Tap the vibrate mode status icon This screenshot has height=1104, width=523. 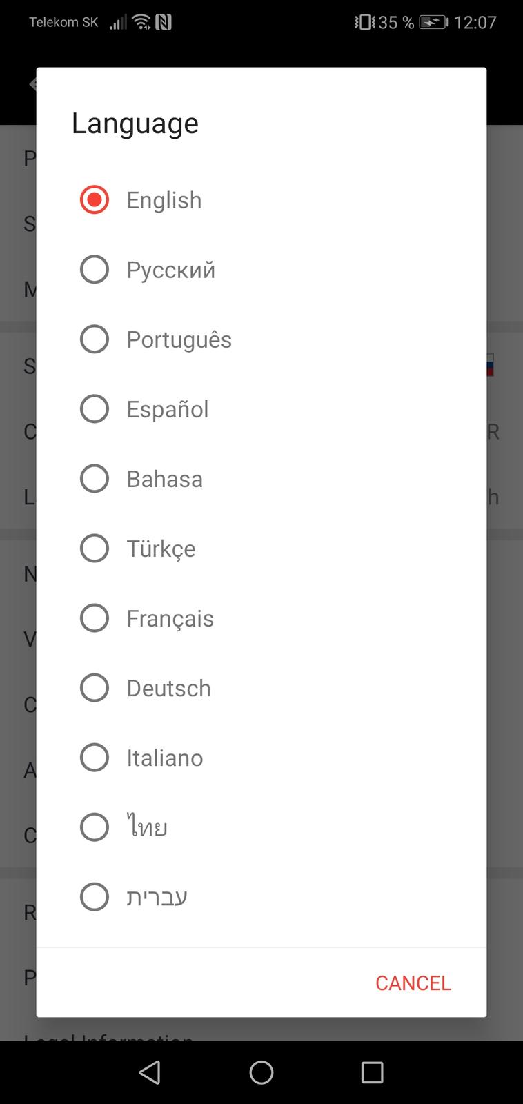click(x=365, y=23)
